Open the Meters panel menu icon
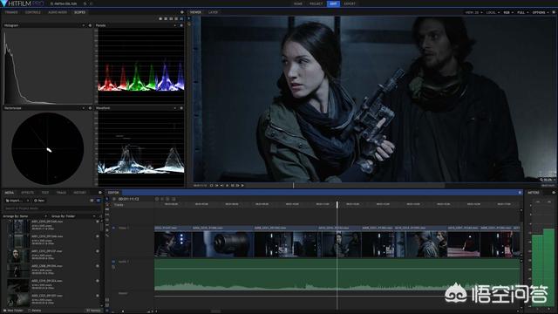 (x=554, y=193)
